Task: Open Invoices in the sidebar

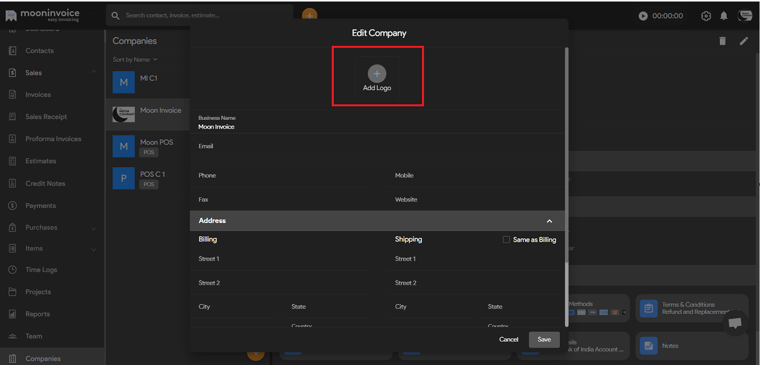Action: coord(38,95)
